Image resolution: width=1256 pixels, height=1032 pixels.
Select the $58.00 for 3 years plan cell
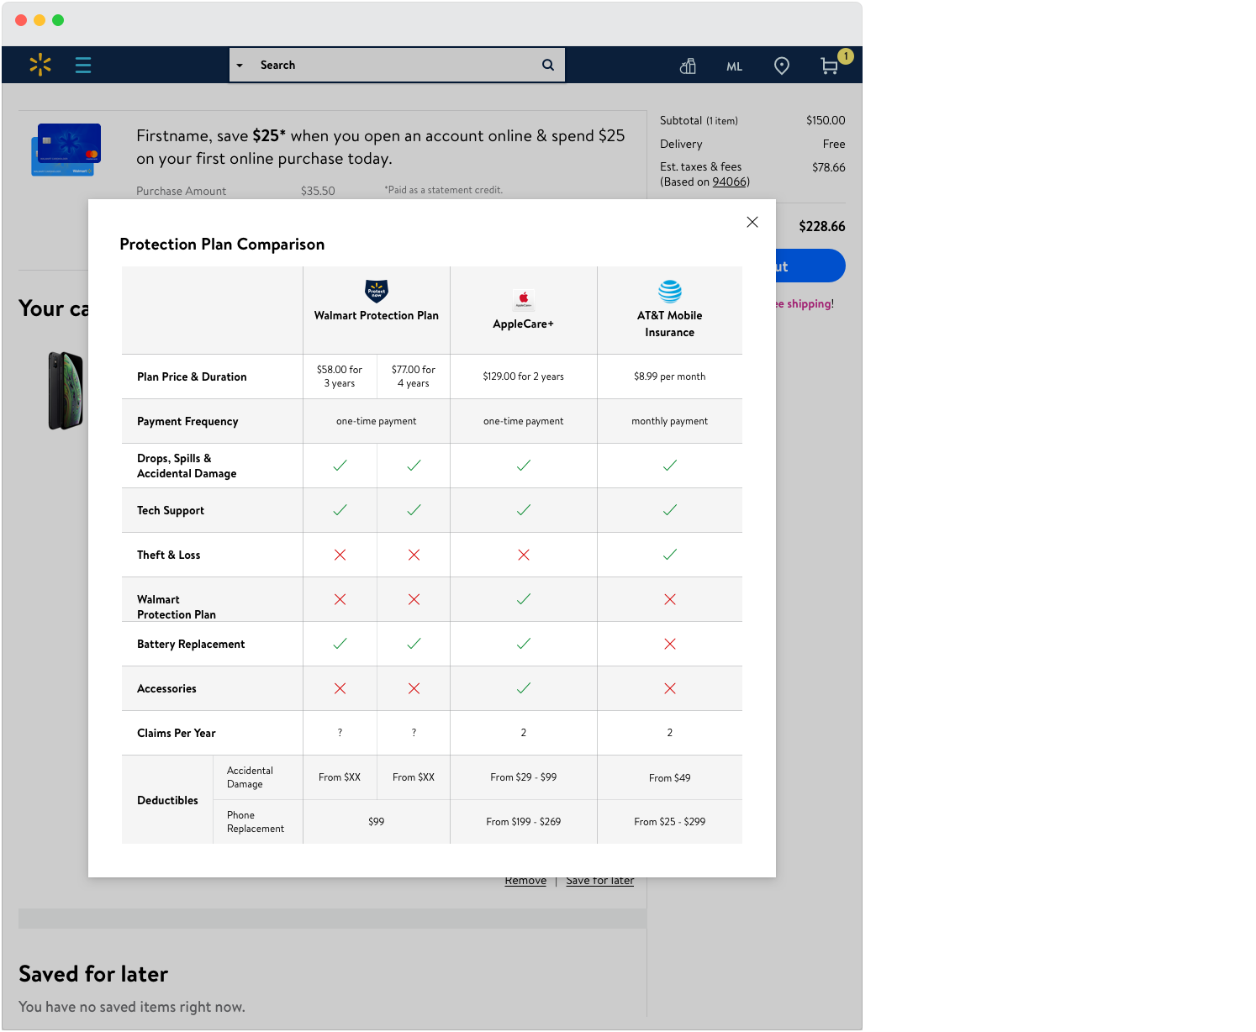[x=340, y=376]
